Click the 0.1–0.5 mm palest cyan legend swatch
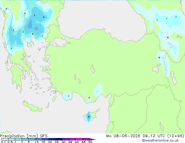185x143 pixels. 5,139
